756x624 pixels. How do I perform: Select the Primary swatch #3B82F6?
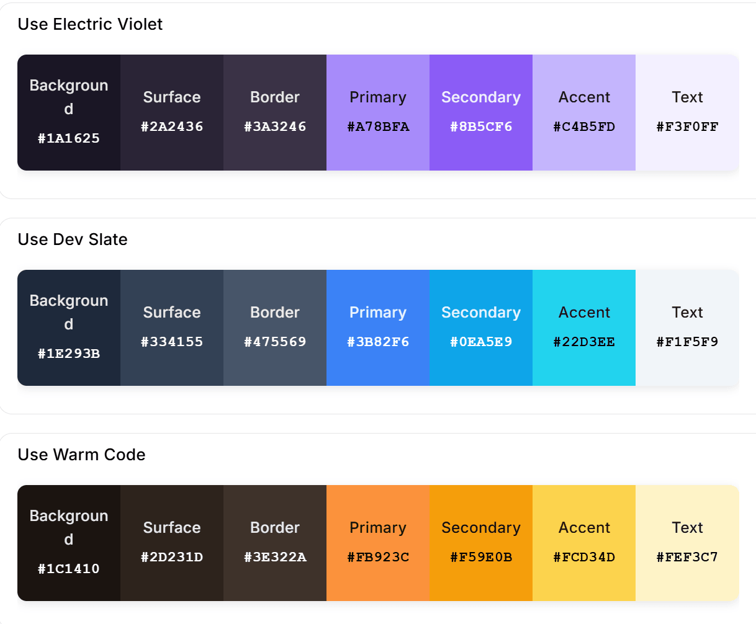coord(378,327)
